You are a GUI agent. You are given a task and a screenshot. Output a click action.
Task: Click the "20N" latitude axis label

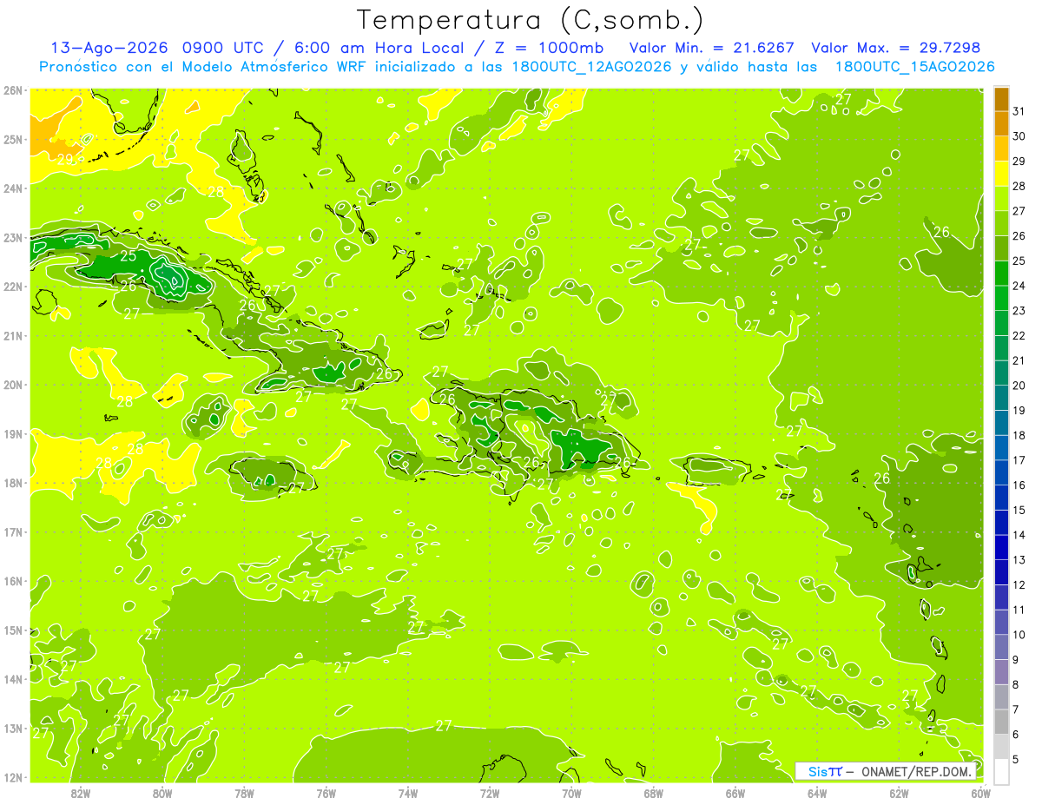[x=12, y=385]
